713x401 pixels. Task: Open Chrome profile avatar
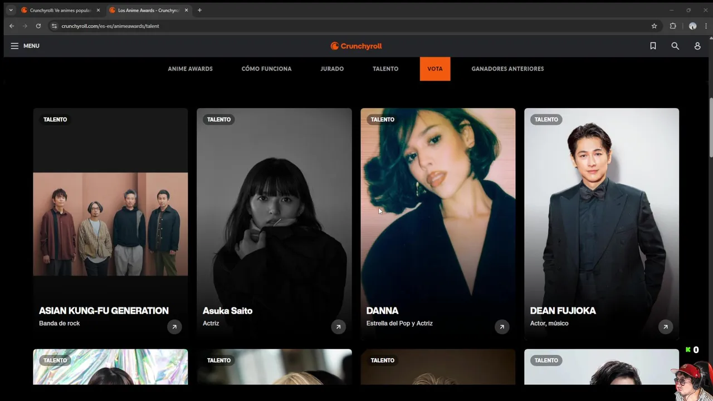[692, 26]
